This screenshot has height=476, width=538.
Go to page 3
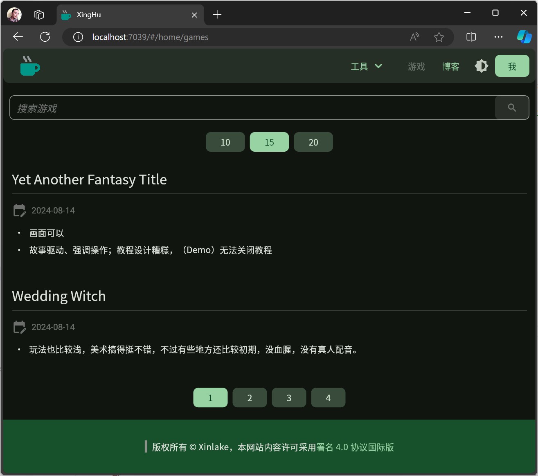(x=289, y=397)
